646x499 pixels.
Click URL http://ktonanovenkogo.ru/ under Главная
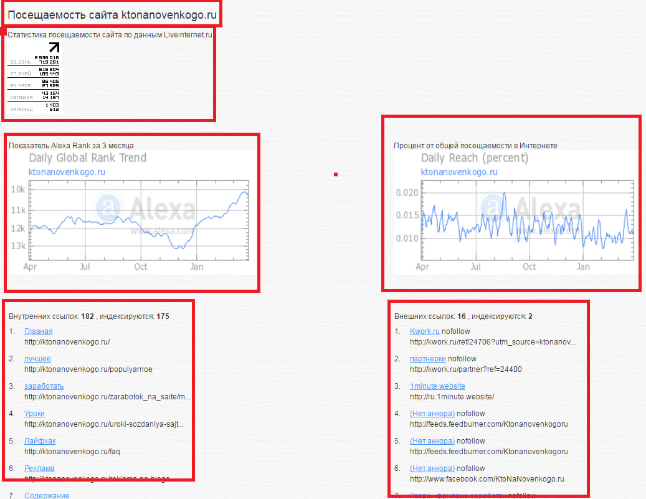pos(67,342)
